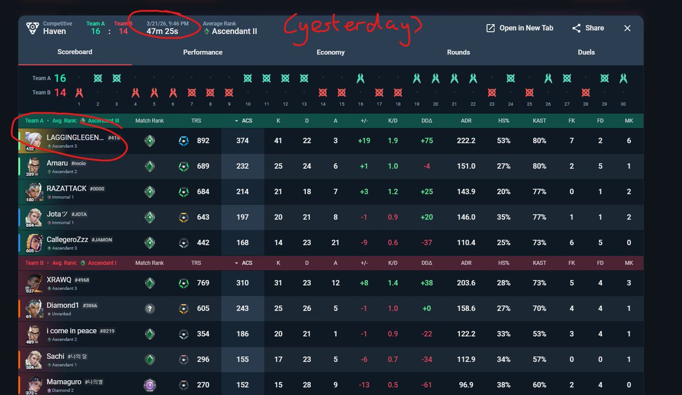Open Mamaguro player profile
The image size is (682, 395).
[64, 382]
